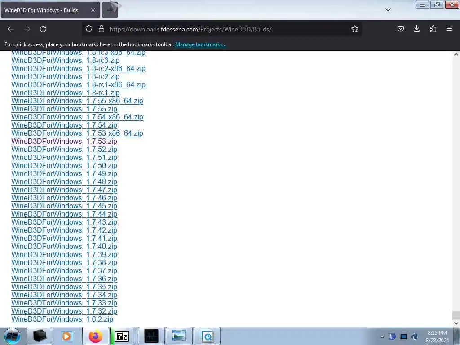Expand the list all tabs chevron
The width and height of the screenshot is (460, 345).
pos(388,10)
